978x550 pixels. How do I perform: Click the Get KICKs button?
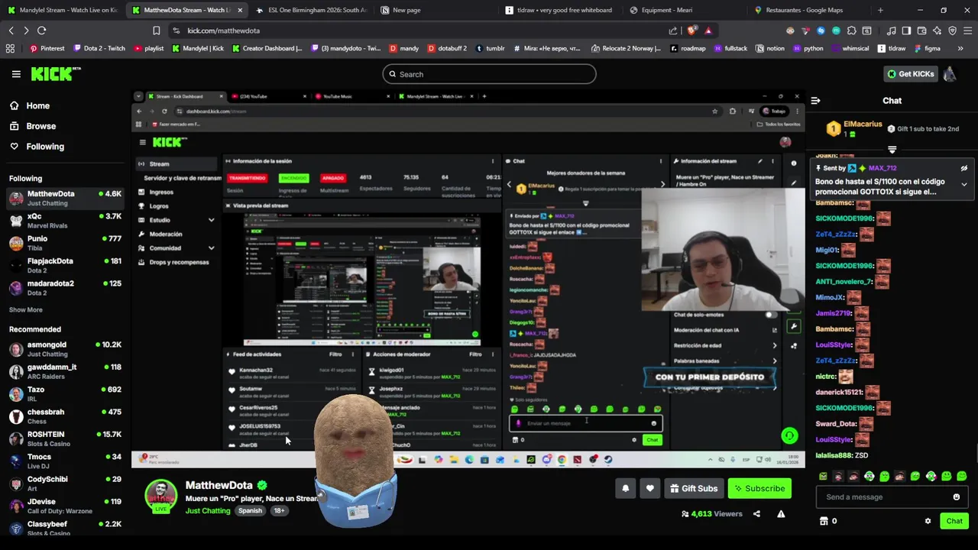pyautogui.click(x=910, y=74)
